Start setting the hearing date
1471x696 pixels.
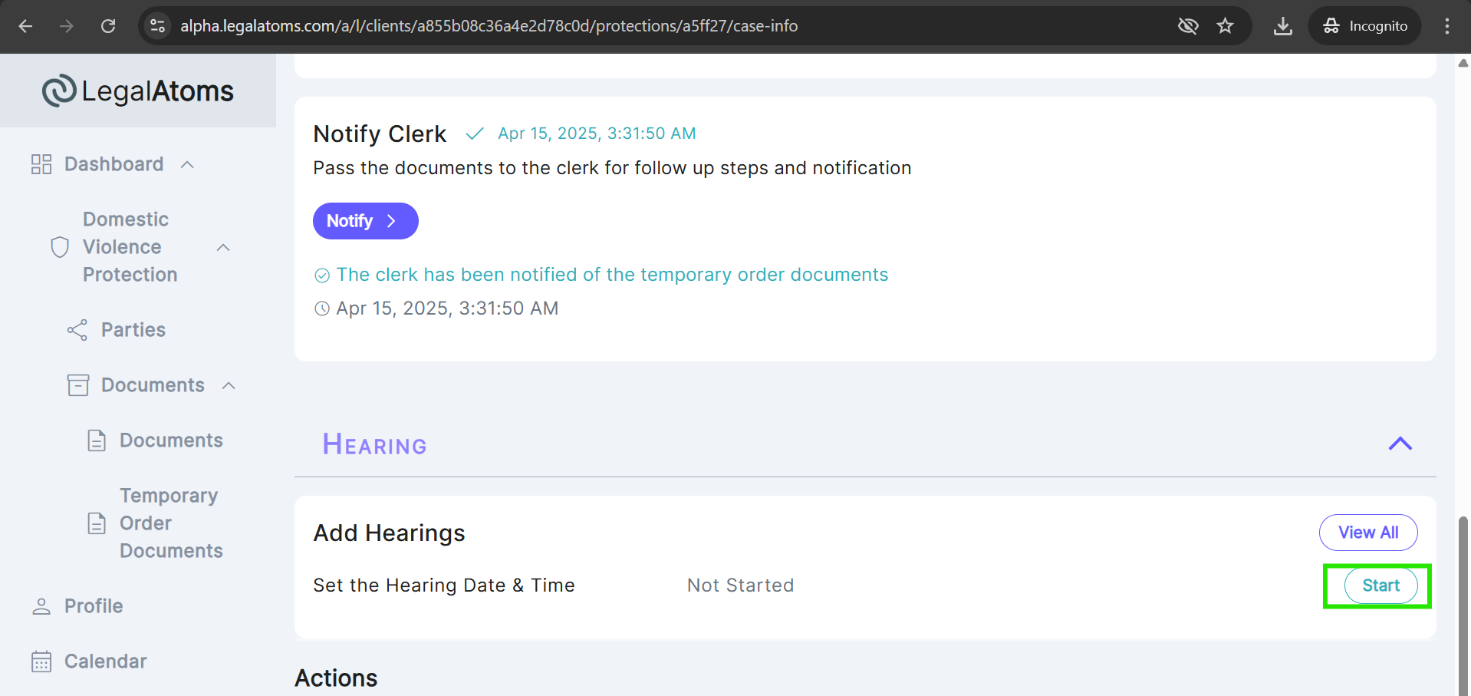(x=1381, y=585)
